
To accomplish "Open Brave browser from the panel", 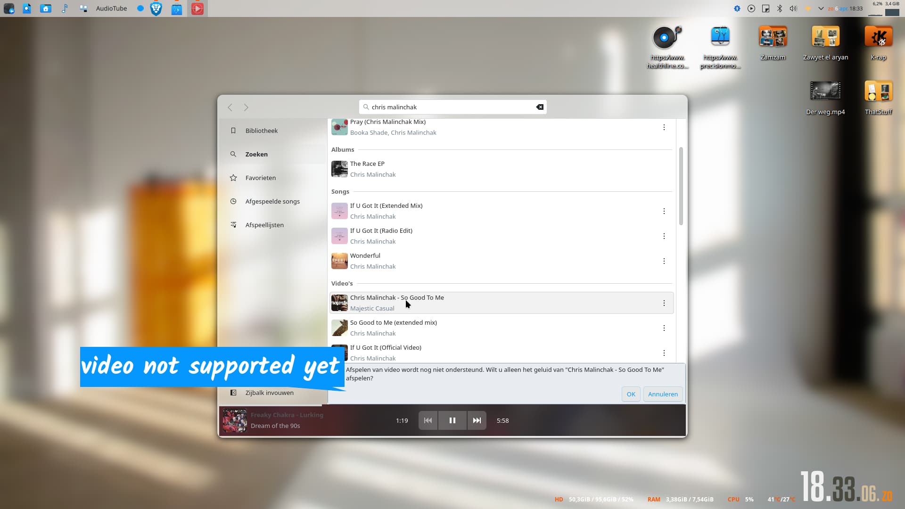I will tap(156, 8).
